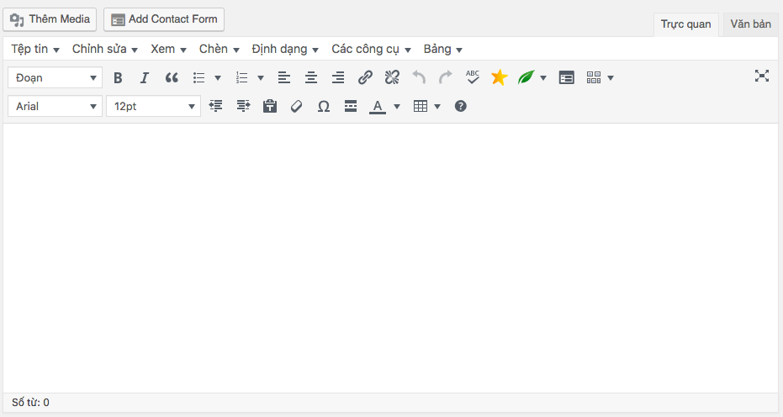
Task: Click the Số từ: 0 word count
Action: (30, 403)
